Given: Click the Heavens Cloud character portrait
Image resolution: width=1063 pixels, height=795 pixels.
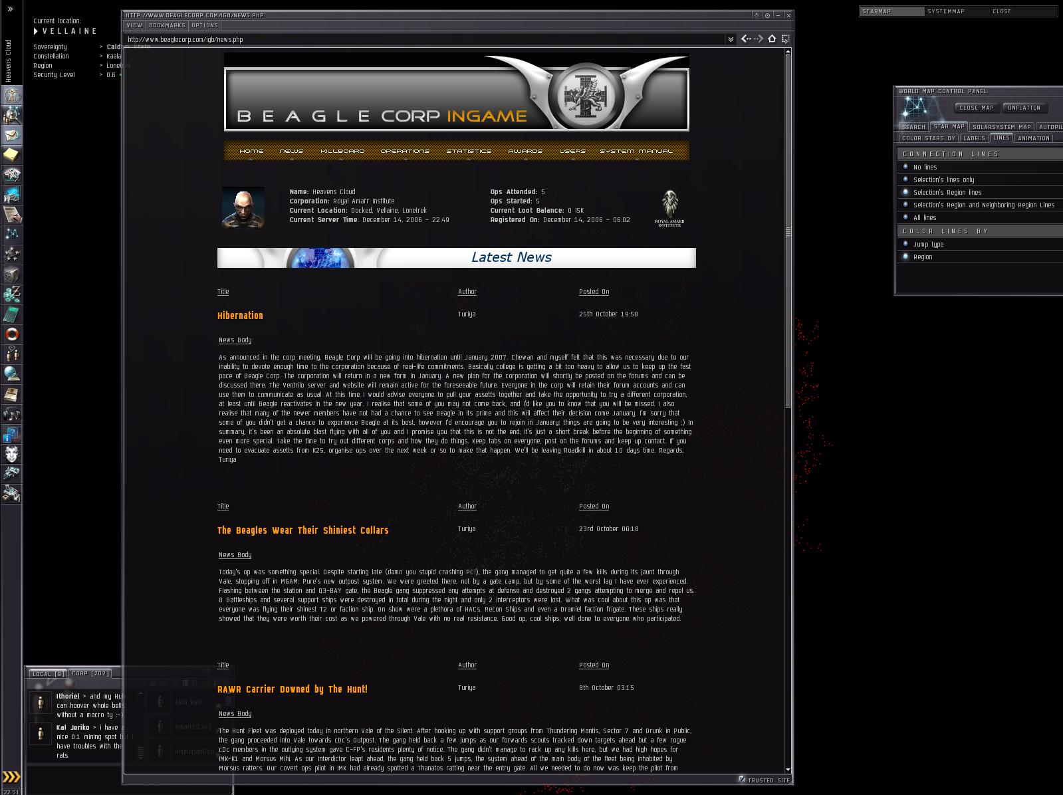Looking at the screenshot, I should click(243, 207).
